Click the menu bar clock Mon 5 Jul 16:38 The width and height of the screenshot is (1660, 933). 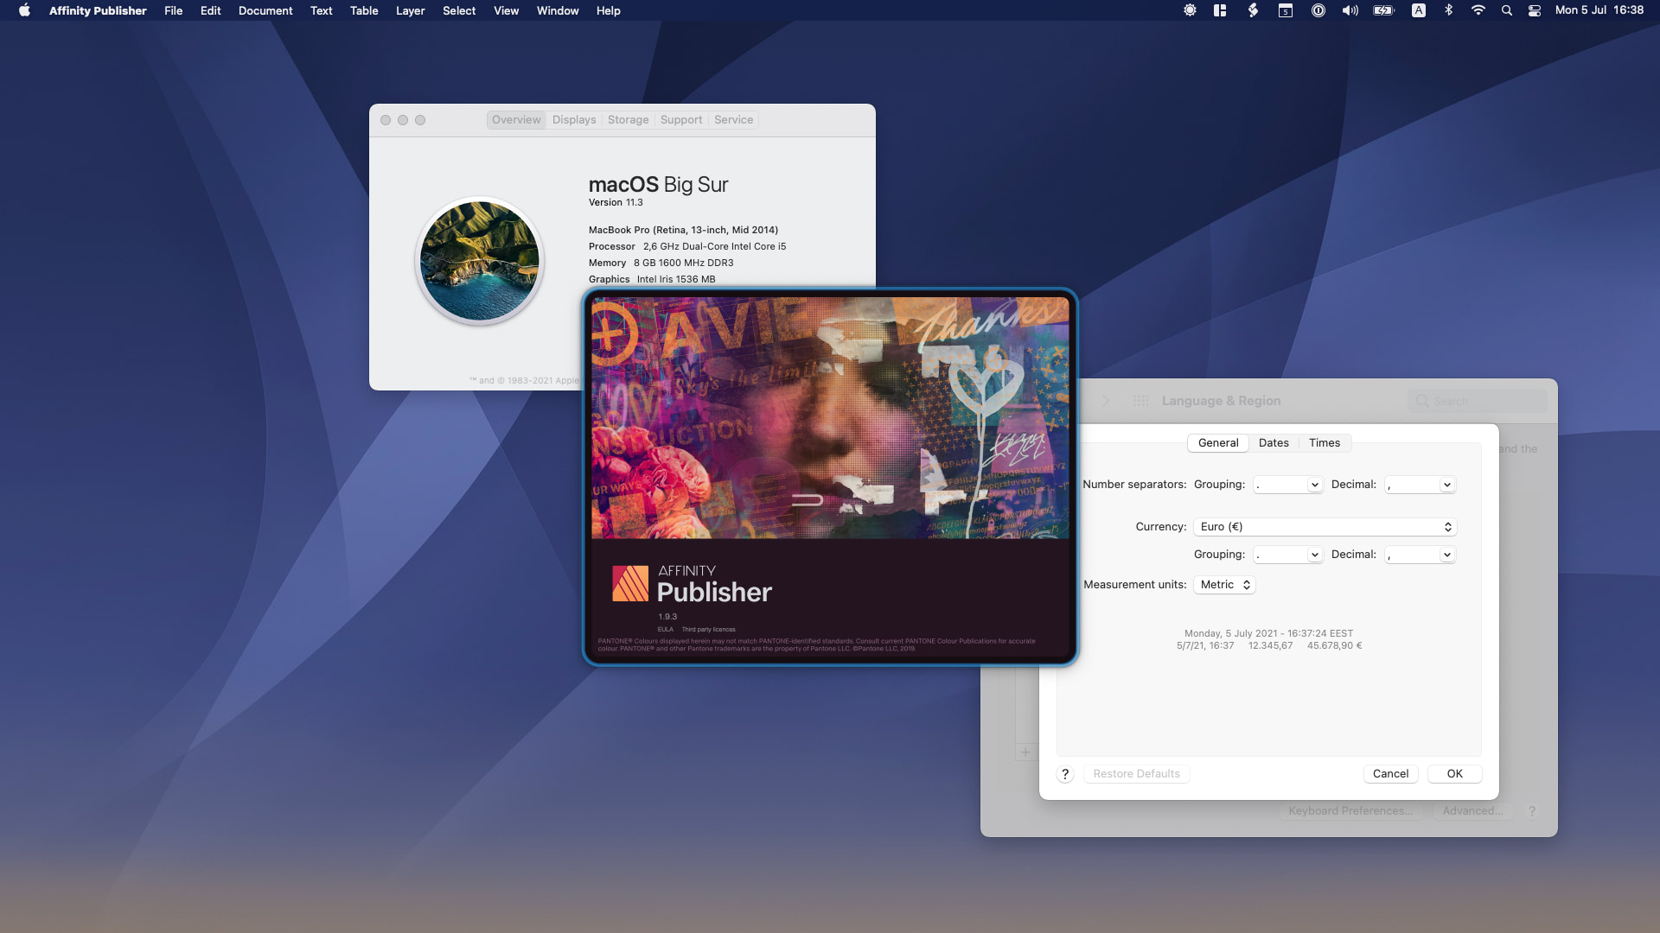point(1599,10)
